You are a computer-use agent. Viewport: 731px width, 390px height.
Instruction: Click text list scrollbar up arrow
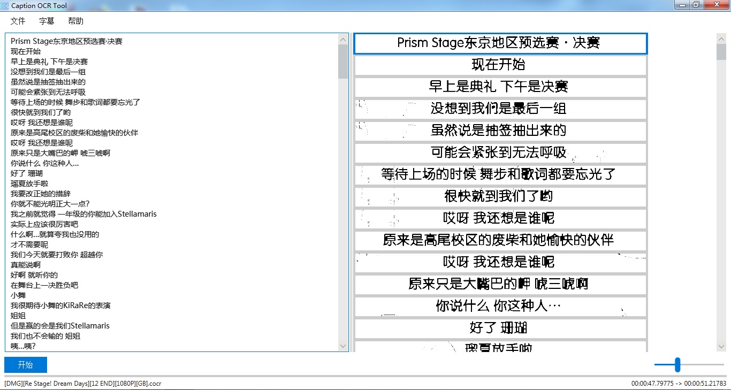(x=343, y=39)
